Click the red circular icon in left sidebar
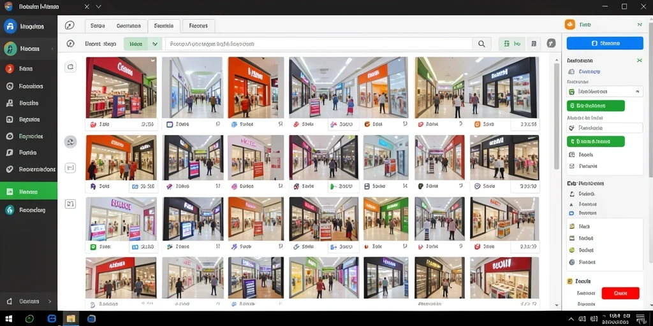 pyautogui.click(x=10, y=69)
